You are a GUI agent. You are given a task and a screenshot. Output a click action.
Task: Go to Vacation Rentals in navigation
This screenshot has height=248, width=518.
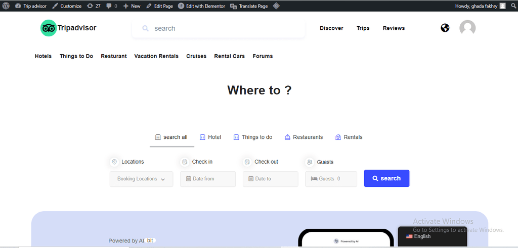point(156,56)
